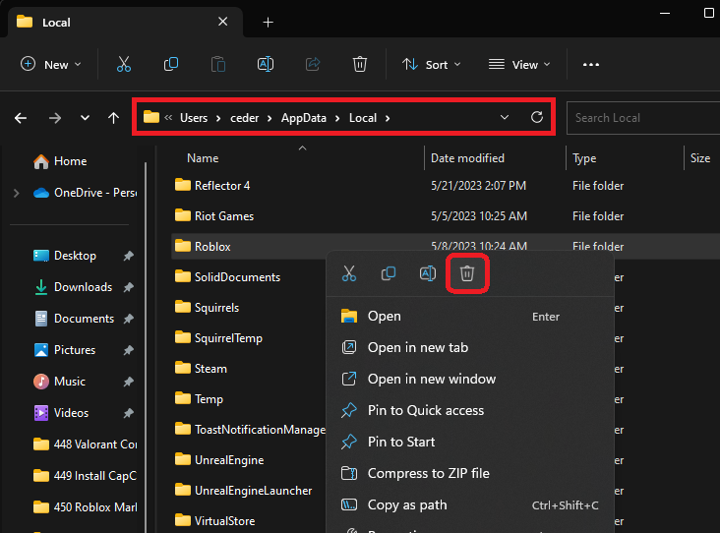Click the Copy icon in context menu
Viewport: 720px width, 533px height.
[389, 273]
